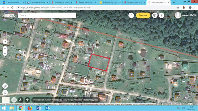Open the elena.160476 user avatar
The height and width of the screenshot is (111, 198).
[178, 15]
